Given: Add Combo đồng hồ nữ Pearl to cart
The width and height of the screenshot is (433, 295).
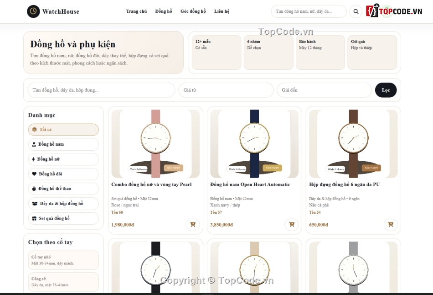Looking at the screenshot, I should point(193,224).
